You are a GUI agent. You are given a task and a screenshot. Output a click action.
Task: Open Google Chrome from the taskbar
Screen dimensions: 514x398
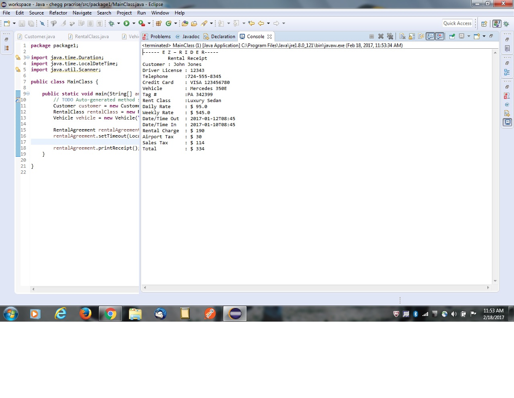coord(110,314)
